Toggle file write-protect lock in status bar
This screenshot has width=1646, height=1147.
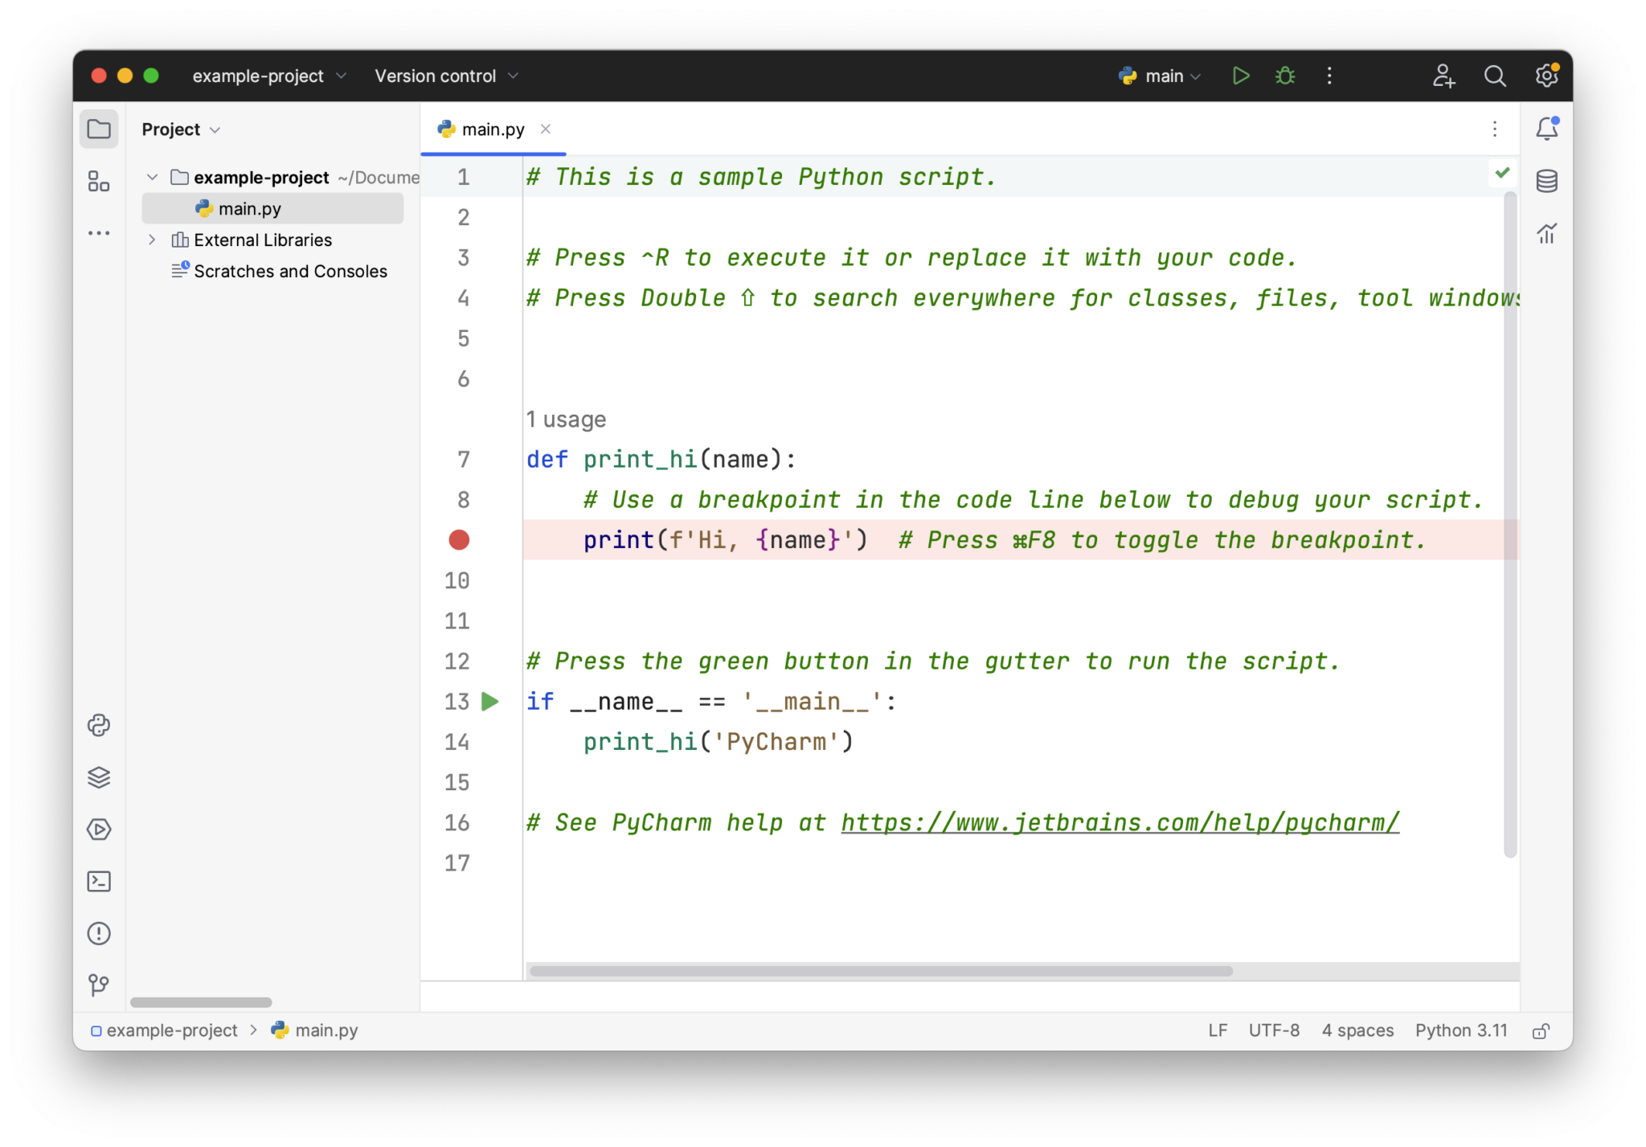tap(1542, 1030)
